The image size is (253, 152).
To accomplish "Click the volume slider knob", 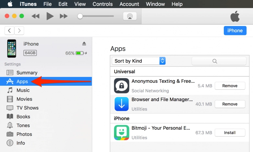I will tap(80, 16).
